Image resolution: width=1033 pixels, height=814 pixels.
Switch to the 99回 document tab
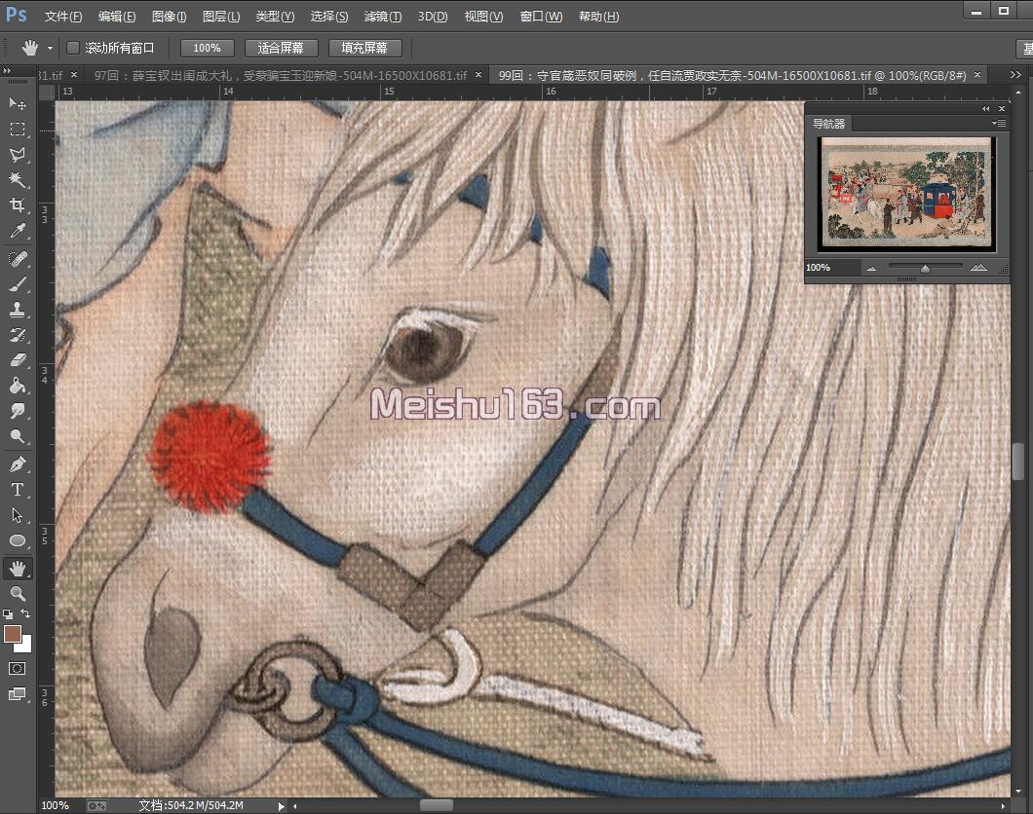[x=732, y=76]
